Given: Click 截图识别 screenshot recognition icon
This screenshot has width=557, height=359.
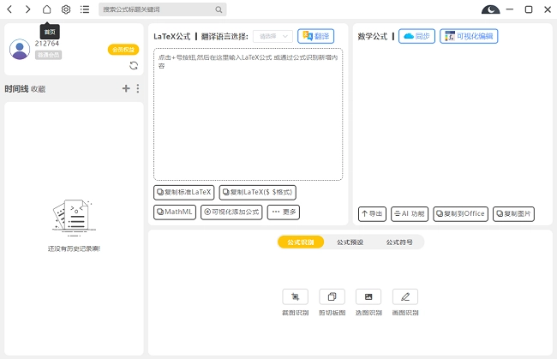Looking at the screenshot, I should click(295, 296).
